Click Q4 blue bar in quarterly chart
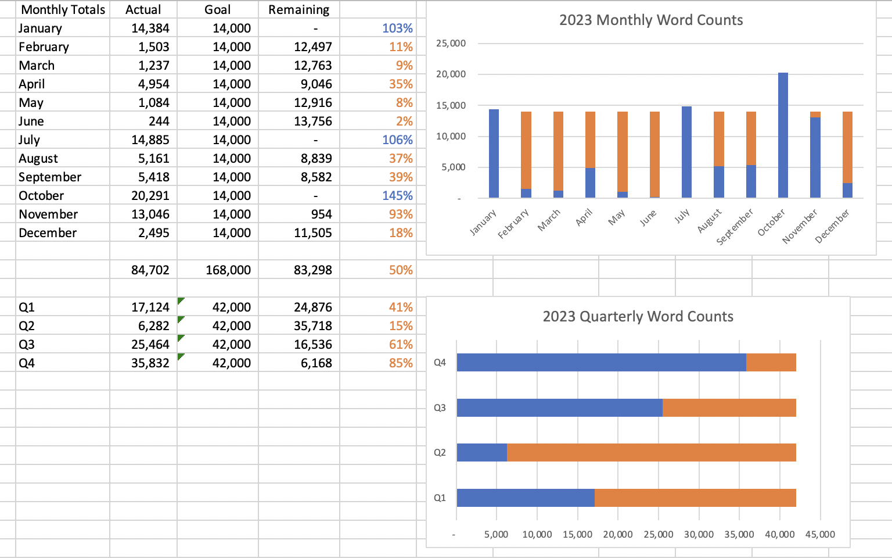The width and height of the screenshot is (892, 558). click(x=602, y=362)
